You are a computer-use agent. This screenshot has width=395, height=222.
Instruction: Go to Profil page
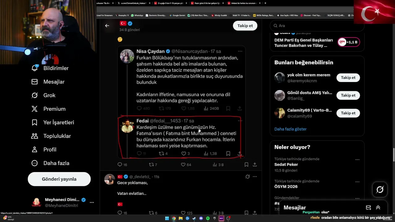click(x=44, y=150)
